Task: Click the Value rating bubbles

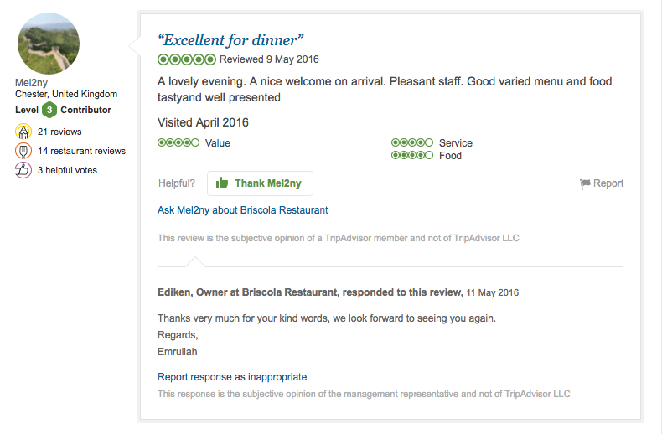Action: point(178,142)
